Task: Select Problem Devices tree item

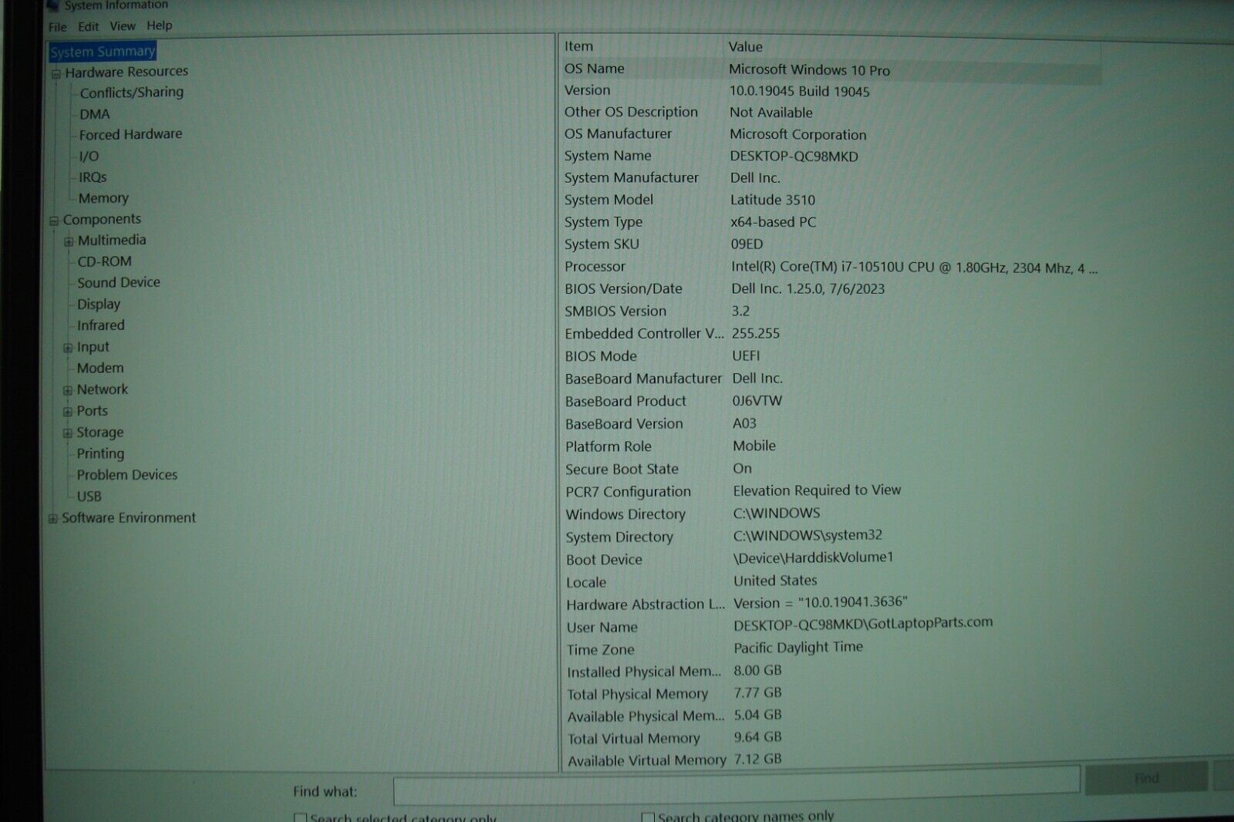Action: pyautogui.click(x=127, y=475)
